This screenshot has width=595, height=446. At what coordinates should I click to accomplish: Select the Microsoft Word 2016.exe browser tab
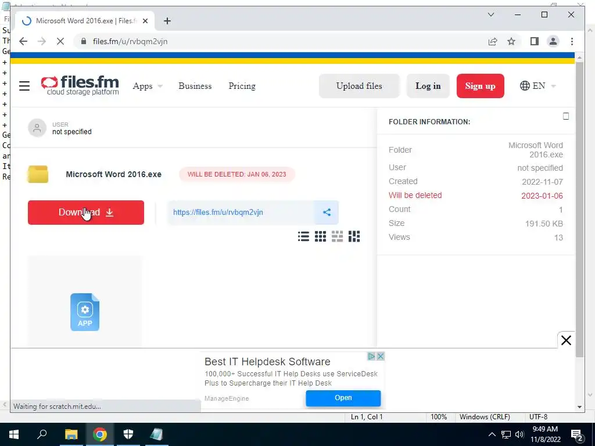pyautogui.click(x=84, y=21)
